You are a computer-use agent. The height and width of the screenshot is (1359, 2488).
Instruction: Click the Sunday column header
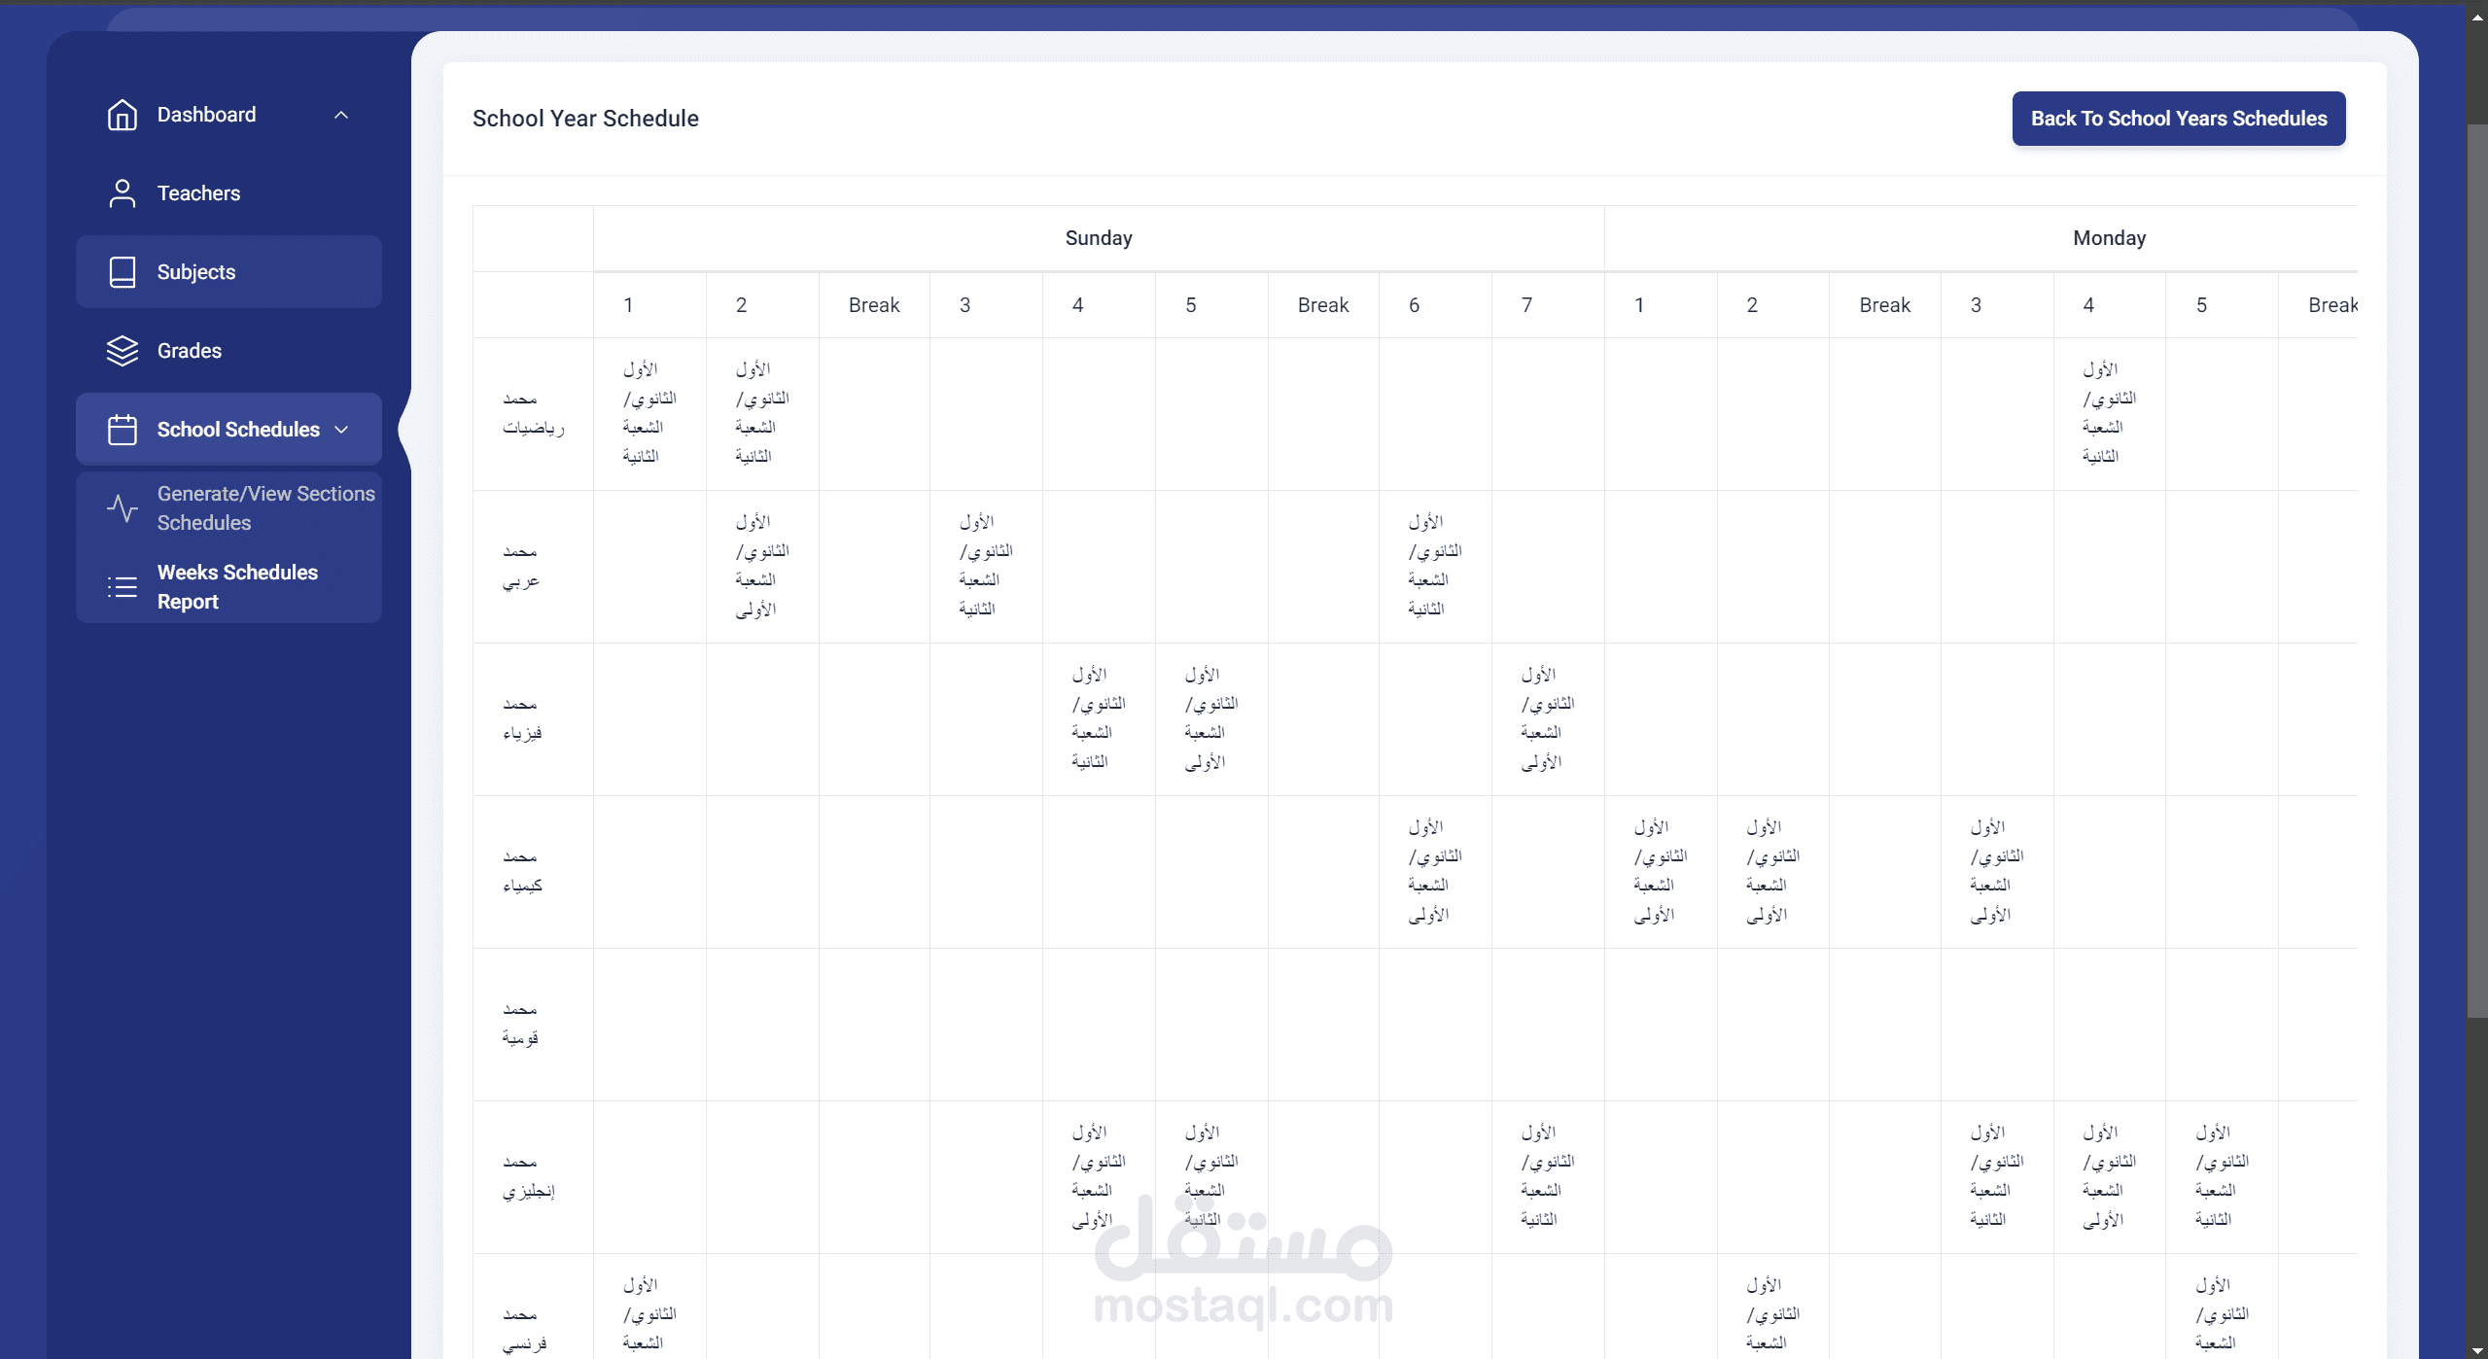click(x=1099, y=238)
